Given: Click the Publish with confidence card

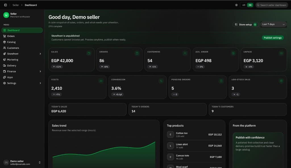Looking at the screenshot, I should (258, 150).
